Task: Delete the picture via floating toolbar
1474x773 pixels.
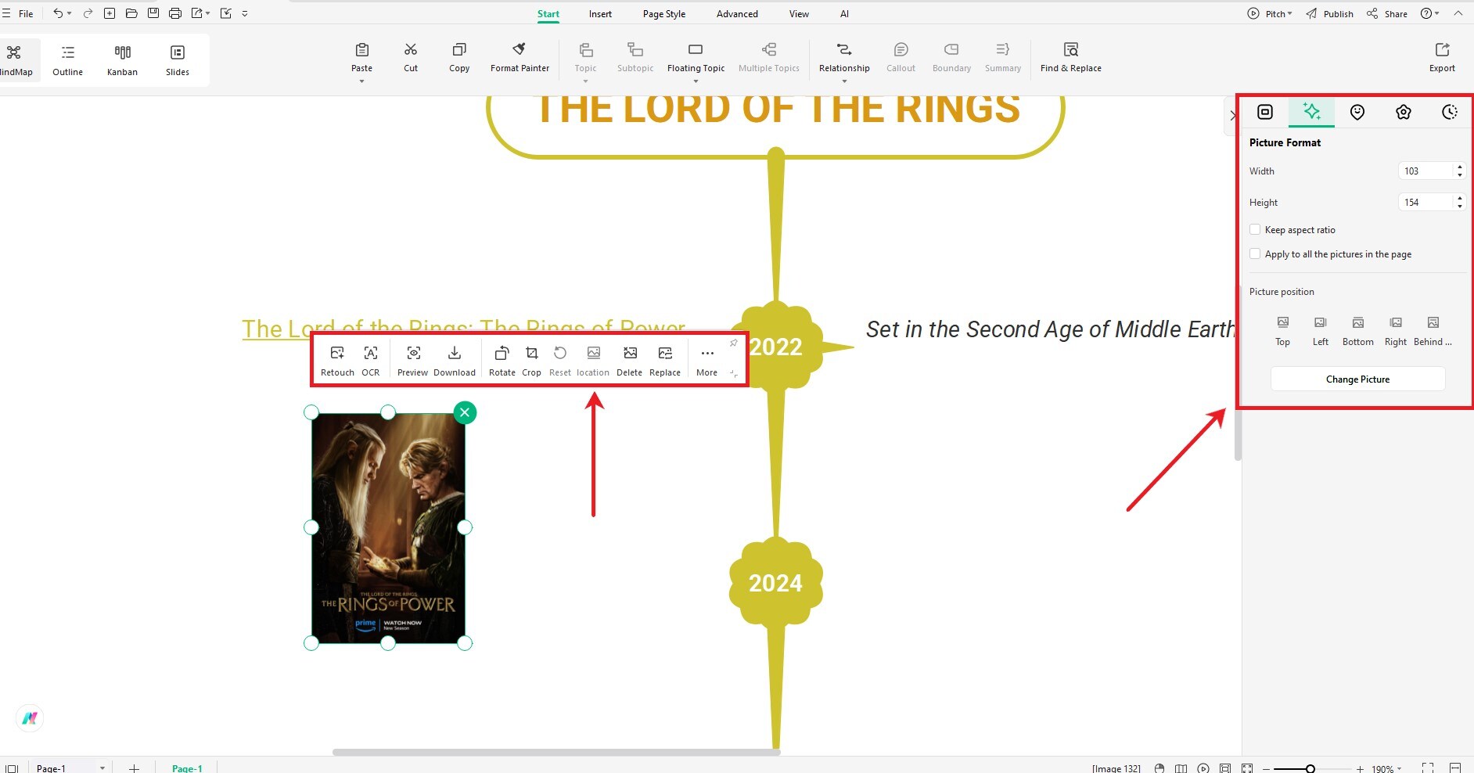Action: pyautogui.click(x=630, y=361)
